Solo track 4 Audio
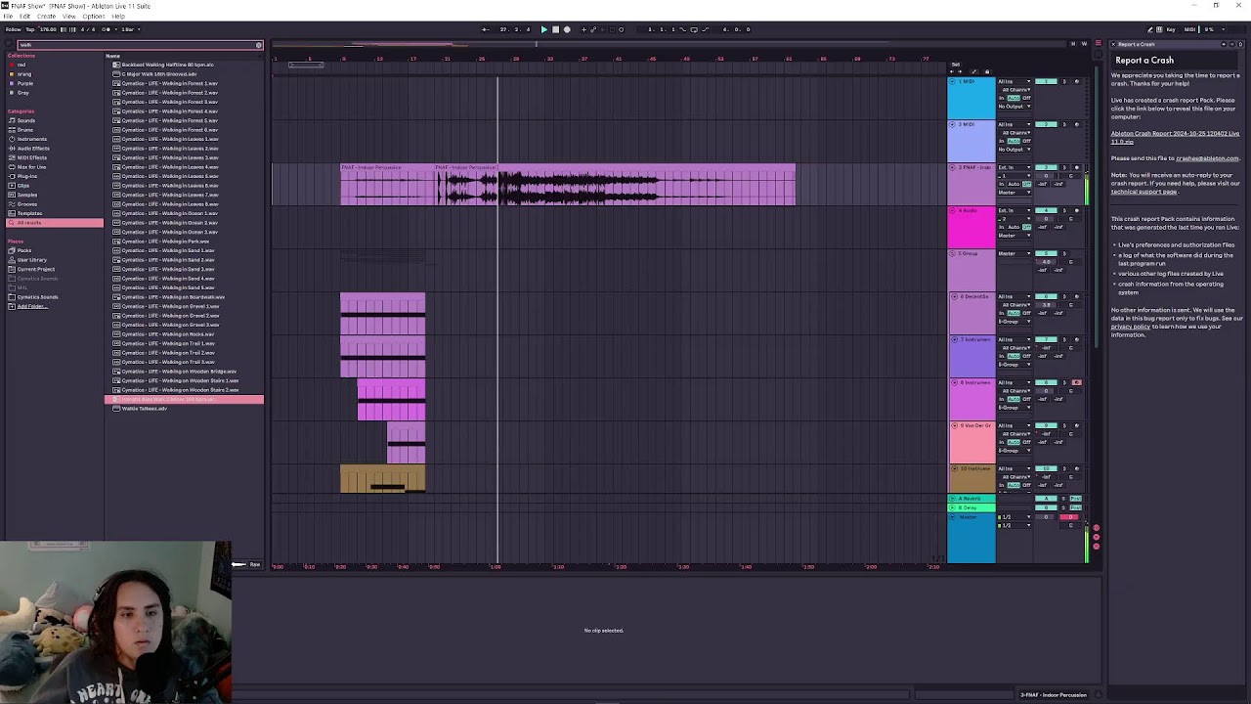The height and width of the screenshot is (704, 1251). tap(1064, 210)
